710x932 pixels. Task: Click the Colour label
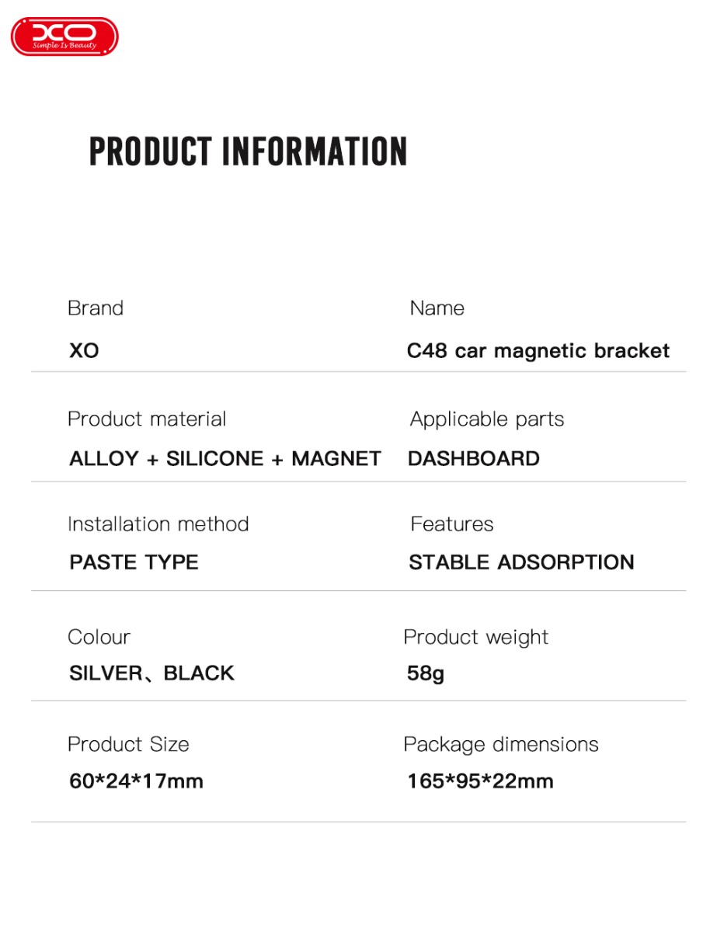(99, 637)
